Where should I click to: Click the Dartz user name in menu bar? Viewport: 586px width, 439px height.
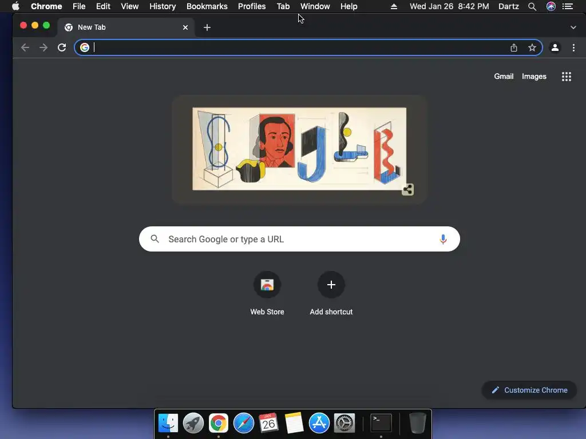point(509,6)
